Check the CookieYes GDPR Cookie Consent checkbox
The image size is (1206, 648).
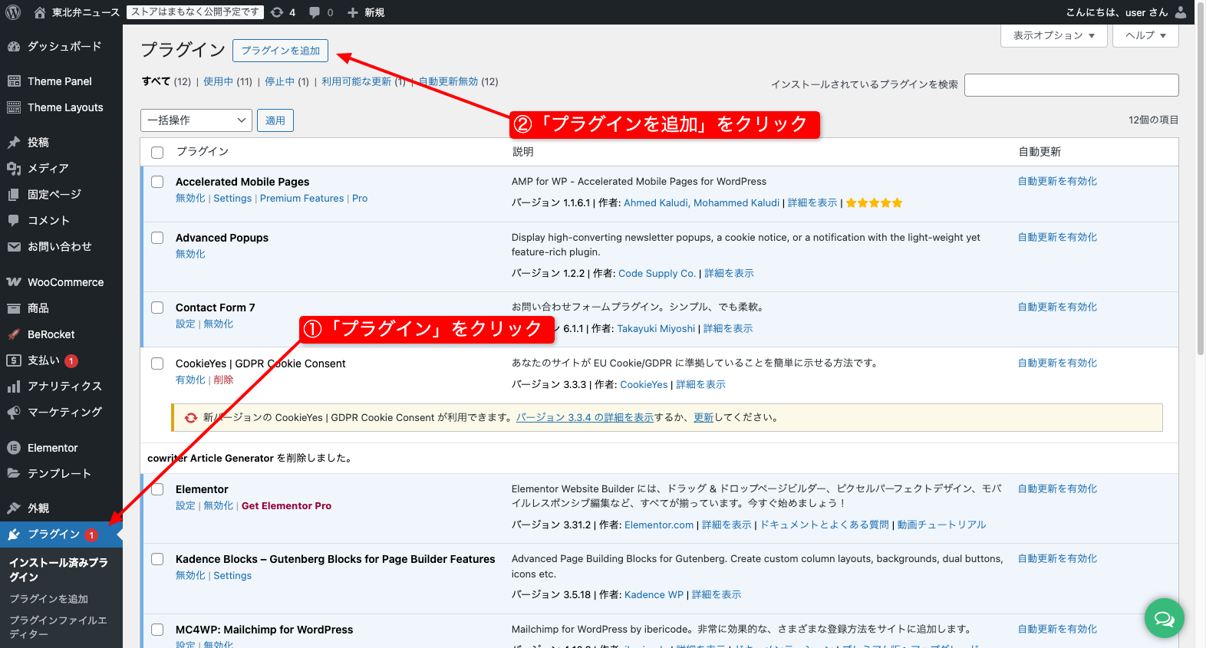tap(157, 363)
